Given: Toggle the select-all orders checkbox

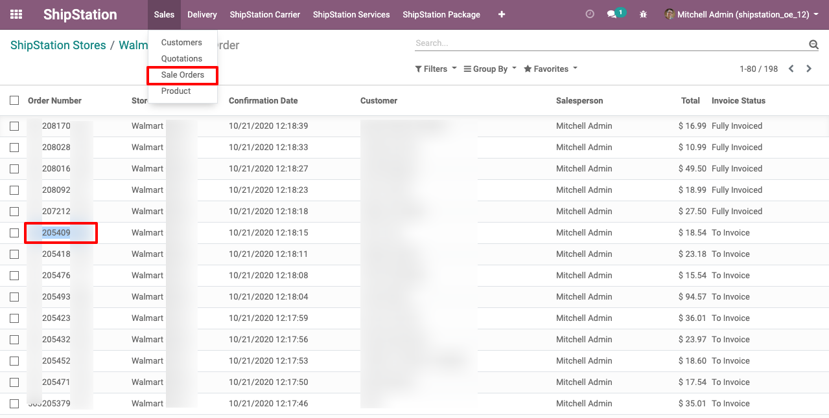Looking at the screenshot, I should 14,100.
